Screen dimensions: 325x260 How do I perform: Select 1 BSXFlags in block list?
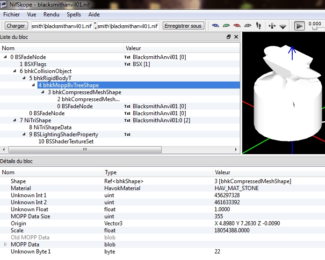(x=33, y=64)
